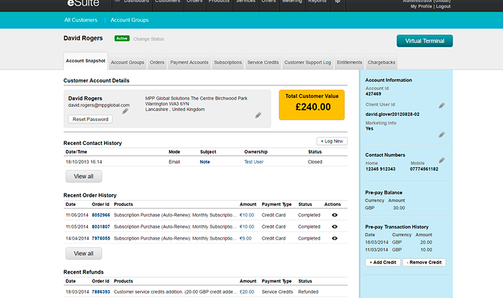503x298 pixels.
Task: Switch to the Subscriptions tab
Action: (x=228, y=62)
